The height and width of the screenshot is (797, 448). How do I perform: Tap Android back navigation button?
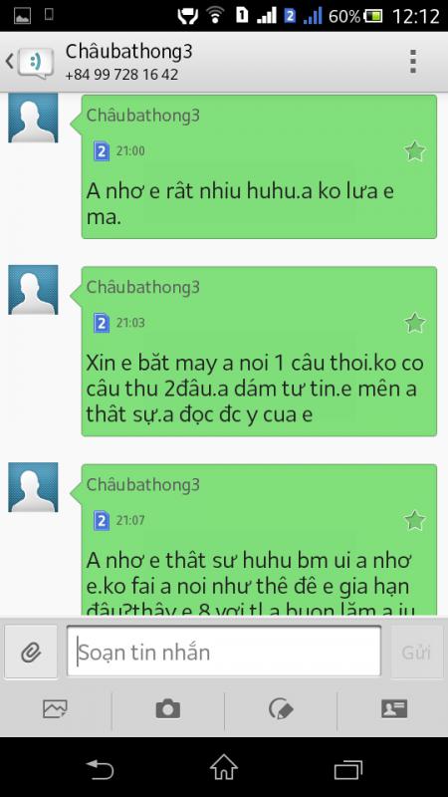point(100,769)
